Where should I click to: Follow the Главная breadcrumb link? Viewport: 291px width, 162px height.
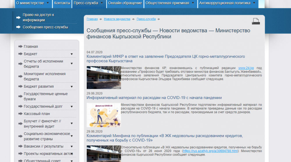point(92,19)
